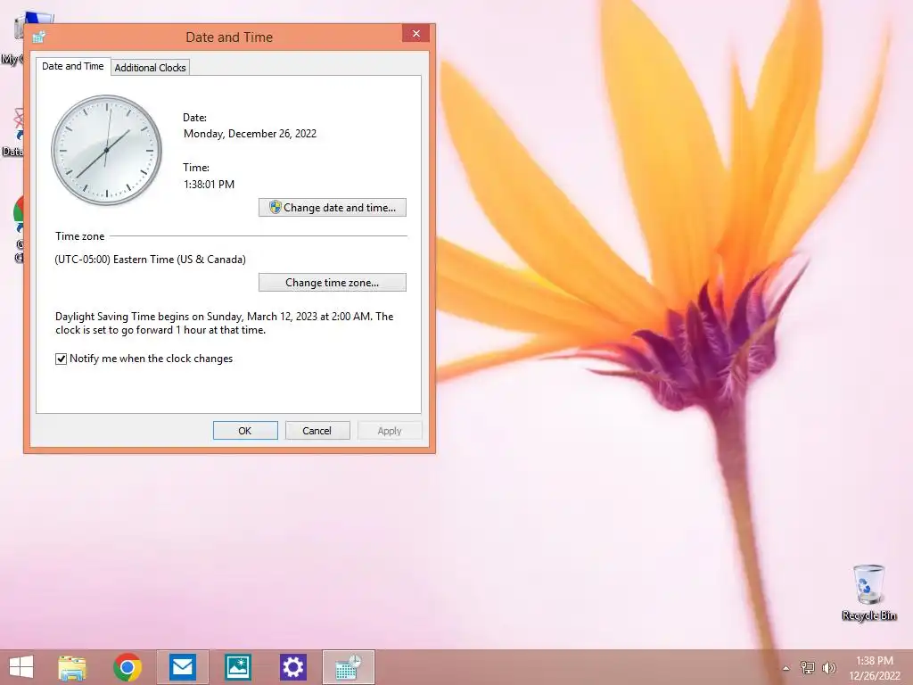This screenshot has width=913, height=685.
Task: Show hidden system tray icons
Action: [x=786, y=668]
